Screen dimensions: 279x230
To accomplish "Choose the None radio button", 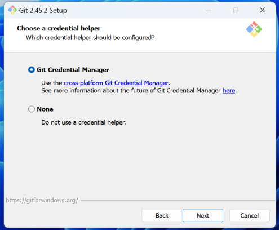I will [x=32, y=109].
